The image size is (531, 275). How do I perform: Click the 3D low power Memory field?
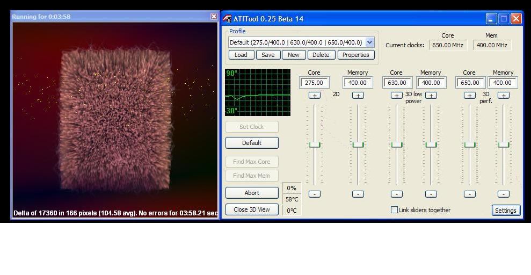(431, 83)
